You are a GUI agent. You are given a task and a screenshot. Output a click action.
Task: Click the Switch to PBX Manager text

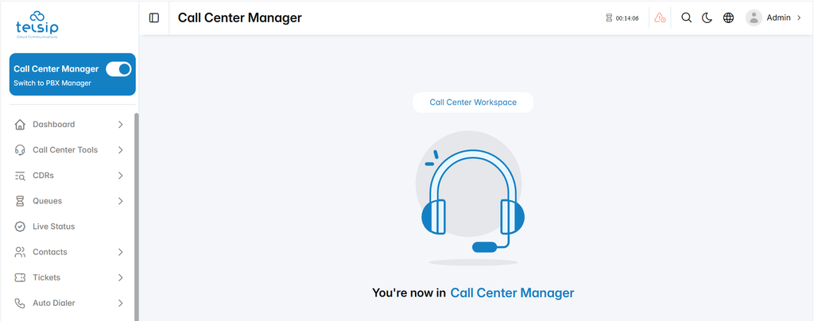tap(52, 83)
